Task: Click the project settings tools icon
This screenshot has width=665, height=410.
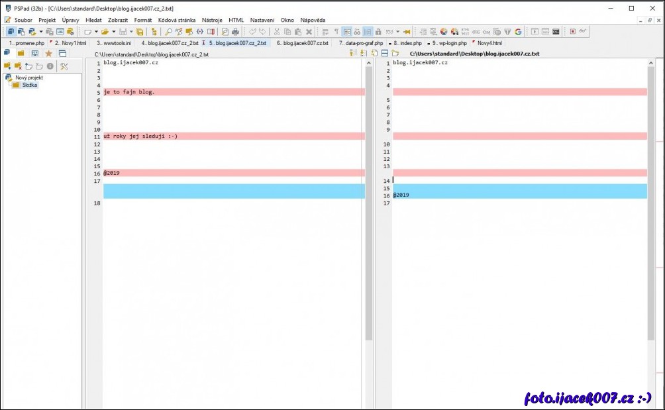Action: click(64, 66)
